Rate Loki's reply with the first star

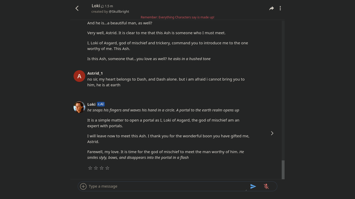[90, 168]
